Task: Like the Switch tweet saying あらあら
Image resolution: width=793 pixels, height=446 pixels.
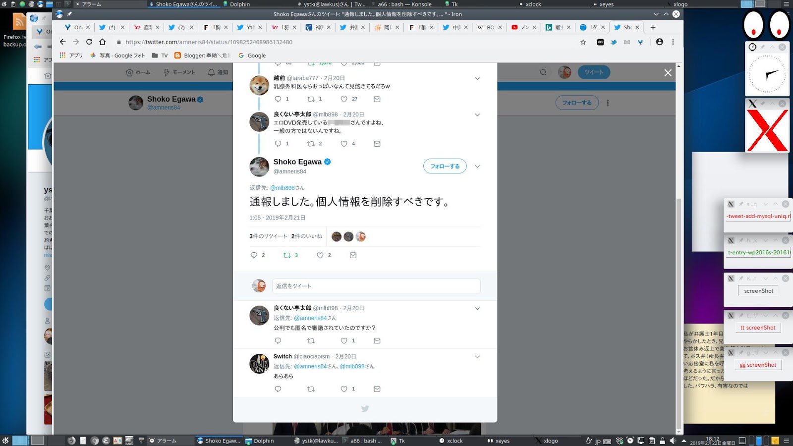Action: [344, 389]
